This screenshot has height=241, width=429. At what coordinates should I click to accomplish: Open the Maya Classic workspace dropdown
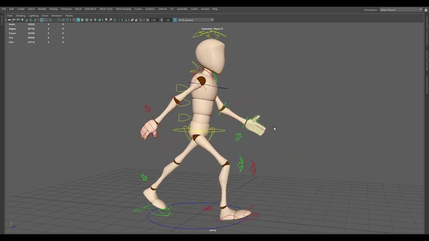pos(401,10)
